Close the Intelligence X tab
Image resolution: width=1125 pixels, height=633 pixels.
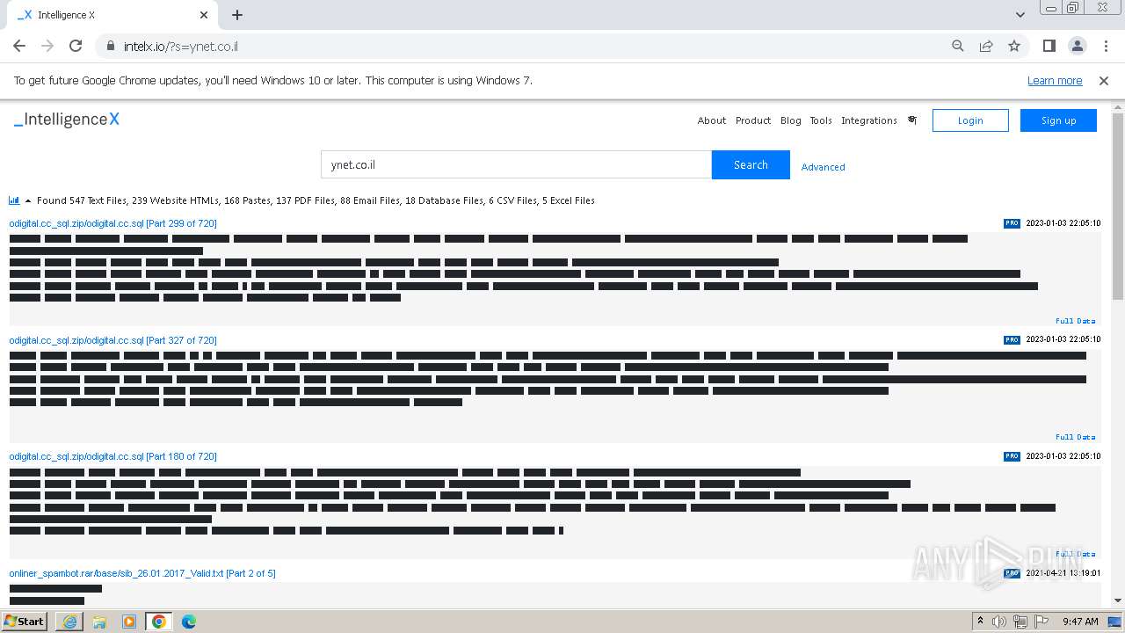(204, 15)
